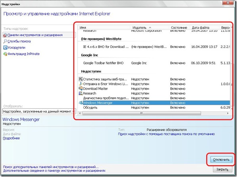
Task: Click the 16.04.2009 13:17 file date cell
Action: [x=204, y=47]
